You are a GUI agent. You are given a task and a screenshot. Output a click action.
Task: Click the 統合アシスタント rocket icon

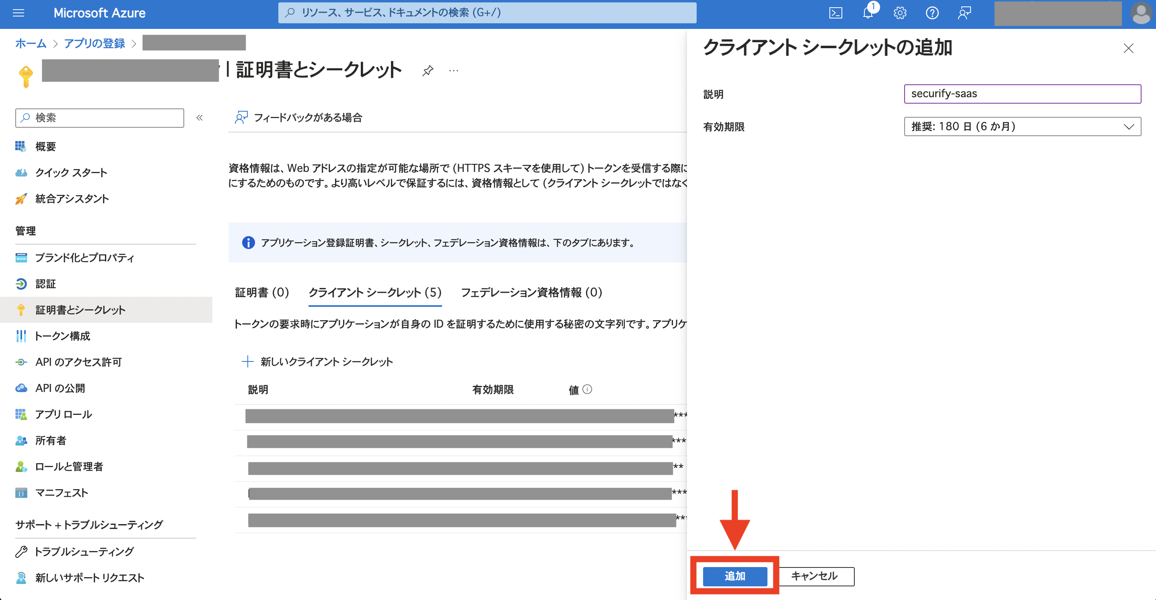[x=21, y=198]
